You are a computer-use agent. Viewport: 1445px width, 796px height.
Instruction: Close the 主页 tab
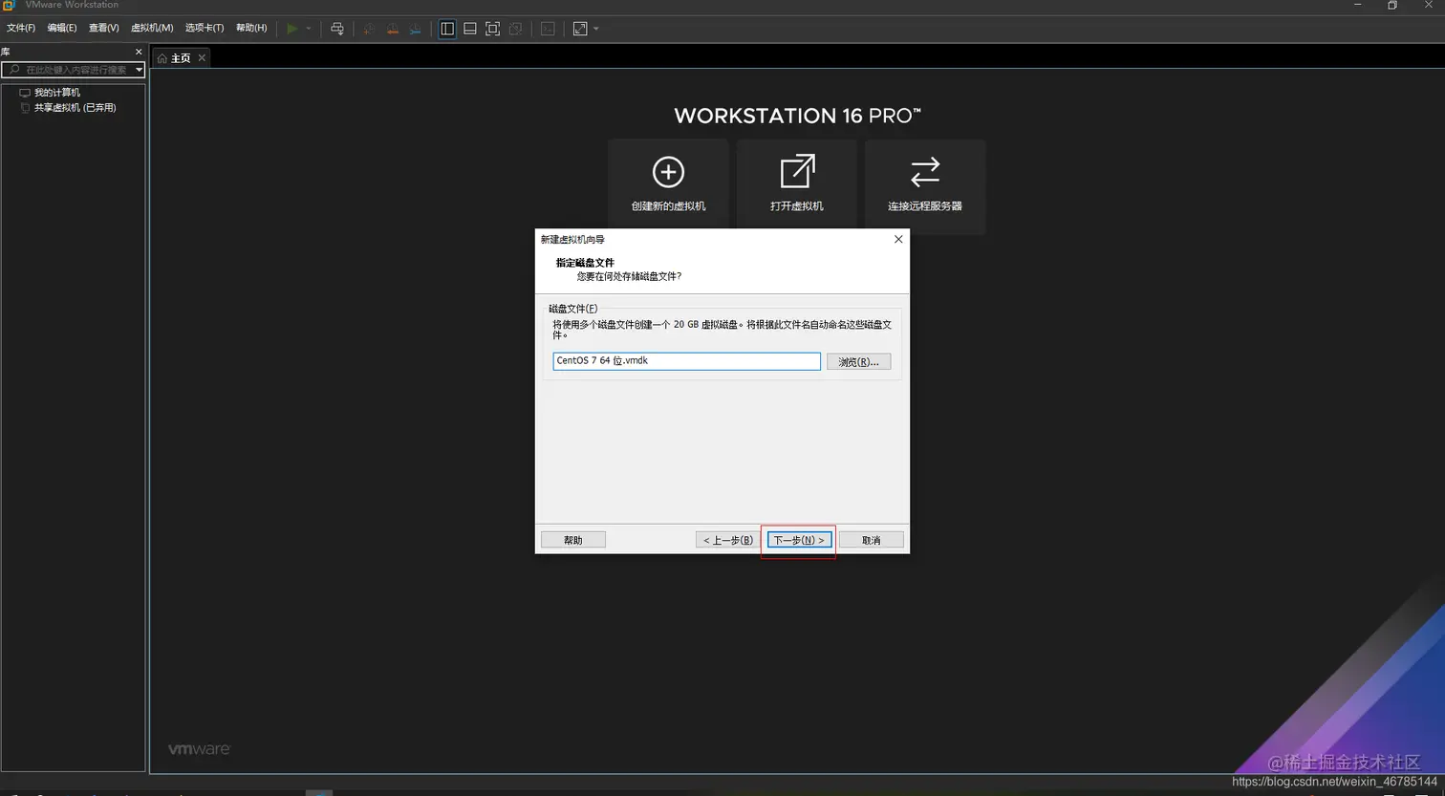[x=202, y=58]
